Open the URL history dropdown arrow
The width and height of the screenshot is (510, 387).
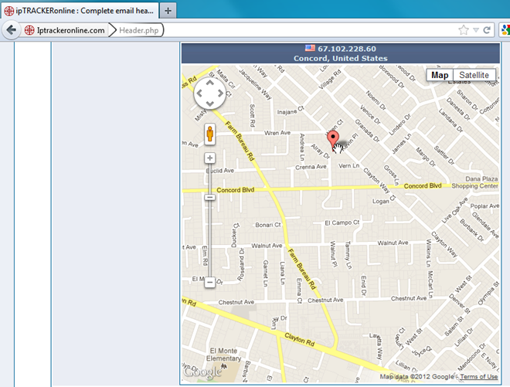476,30
